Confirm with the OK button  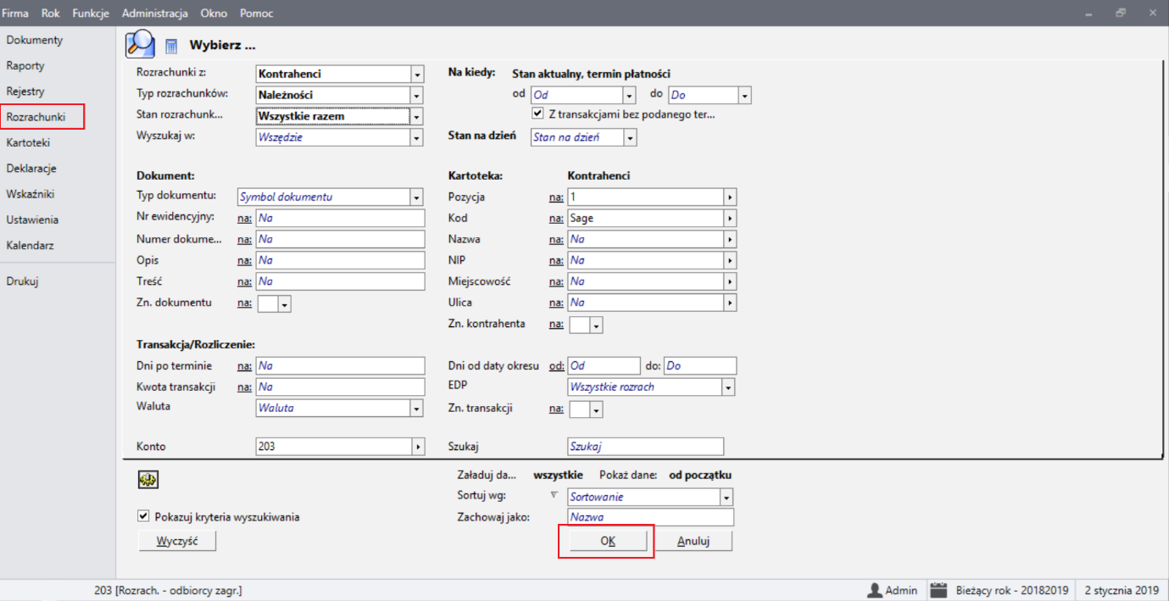pyautogui.click(x=607, y=541)
